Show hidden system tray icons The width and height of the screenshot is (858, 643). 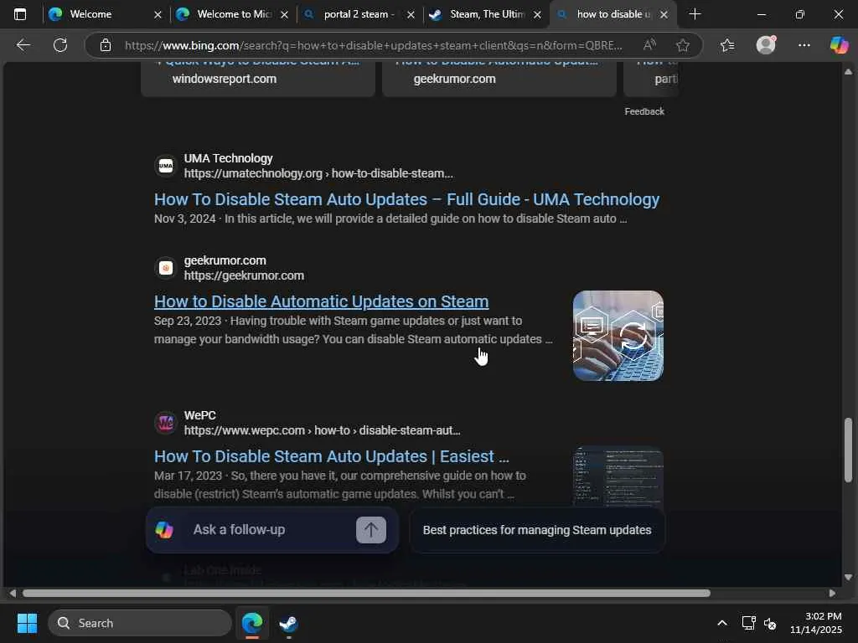pyautogui.click(x=721, y=623)
